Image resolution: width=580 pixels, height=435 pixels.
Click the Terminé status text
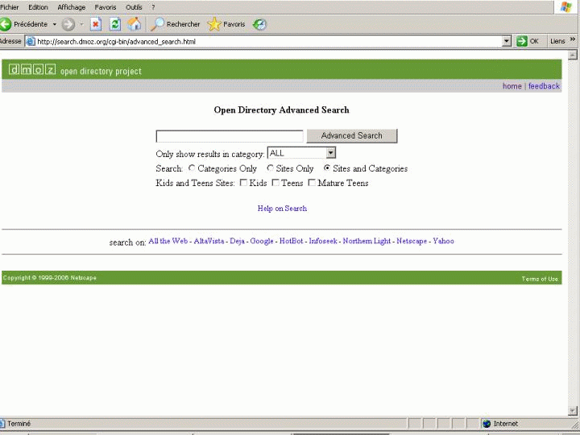pyautogui.click(x=19, y=424)
